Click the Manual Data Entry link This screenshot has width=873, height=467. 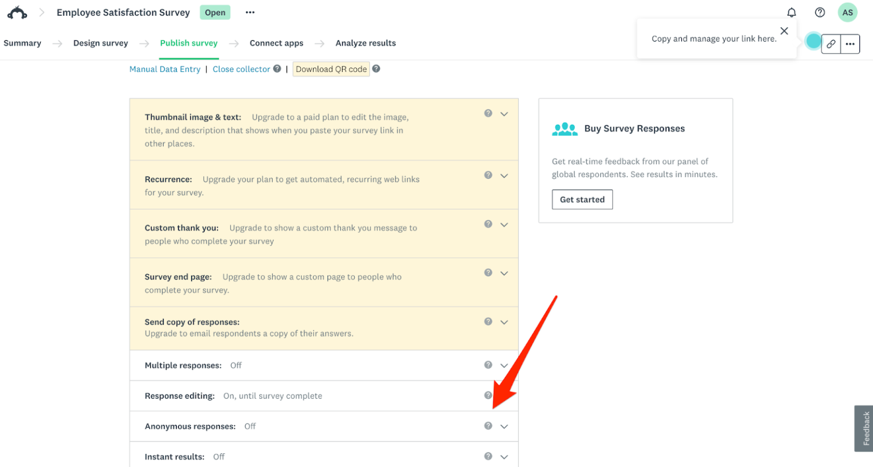pyautogui.click(x=165, y=69)
